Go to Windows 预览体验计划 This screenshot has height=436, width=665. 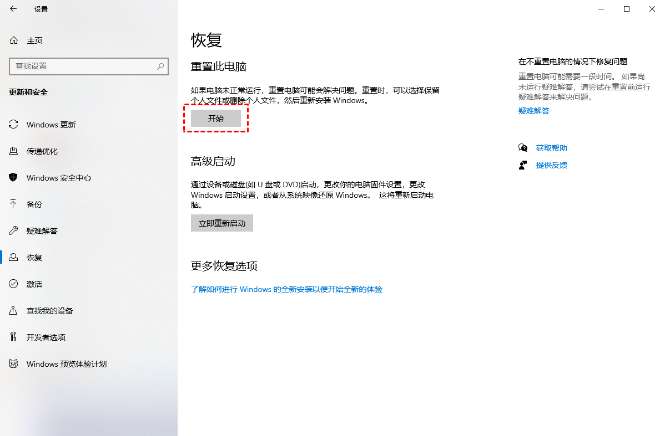coord(67,364)
